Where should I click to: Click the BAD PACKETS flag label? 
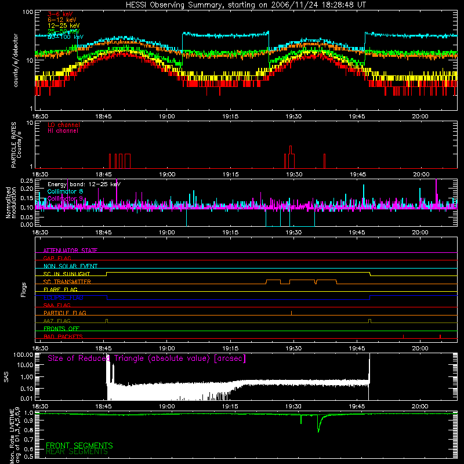point(63,336)
